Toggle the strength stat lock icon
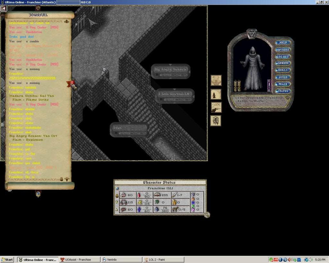 click(x=117, y=196)
